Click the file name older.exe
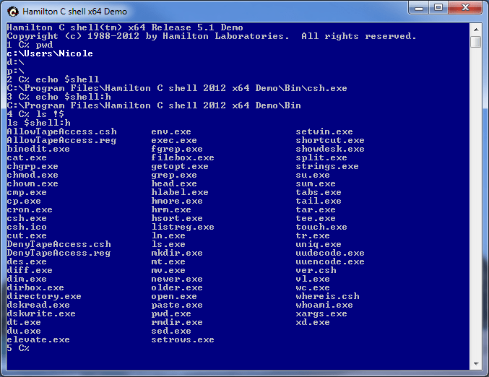This screenshot has height=377, width=489. pos(177,288)
